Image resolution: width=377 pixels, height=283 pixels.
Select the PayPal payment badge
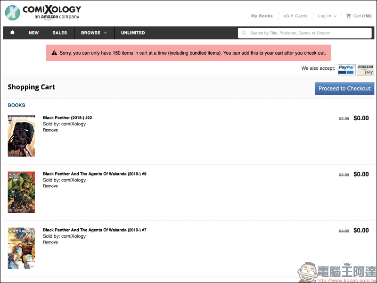coord(346,70)
